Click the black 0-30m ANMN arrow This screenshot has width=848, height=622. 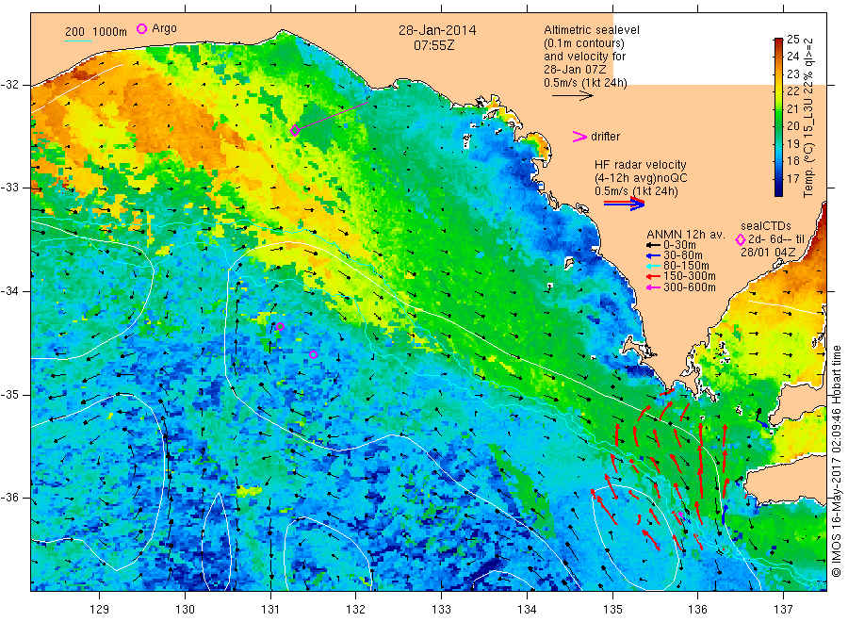[653, 245]
